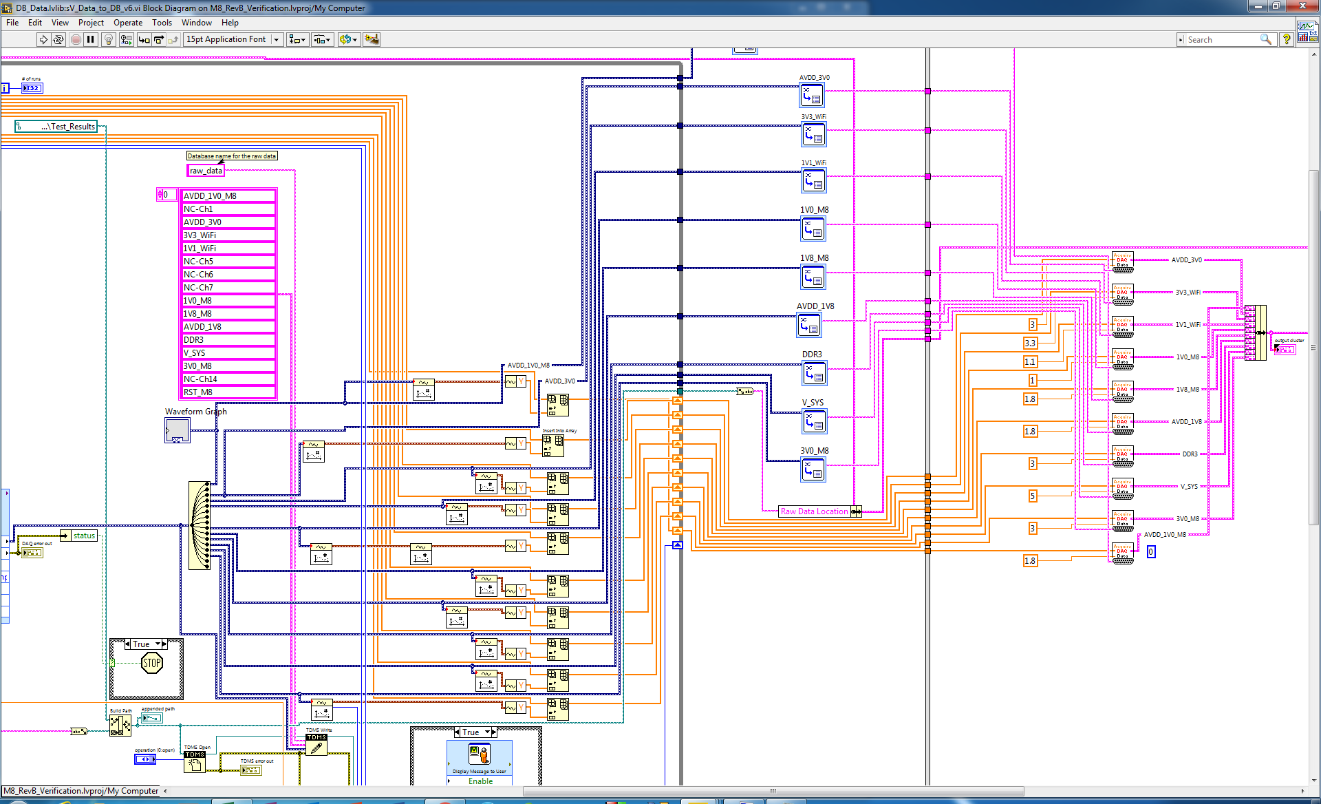
Task: Open the Edit menu
Action: coord(35,23)
